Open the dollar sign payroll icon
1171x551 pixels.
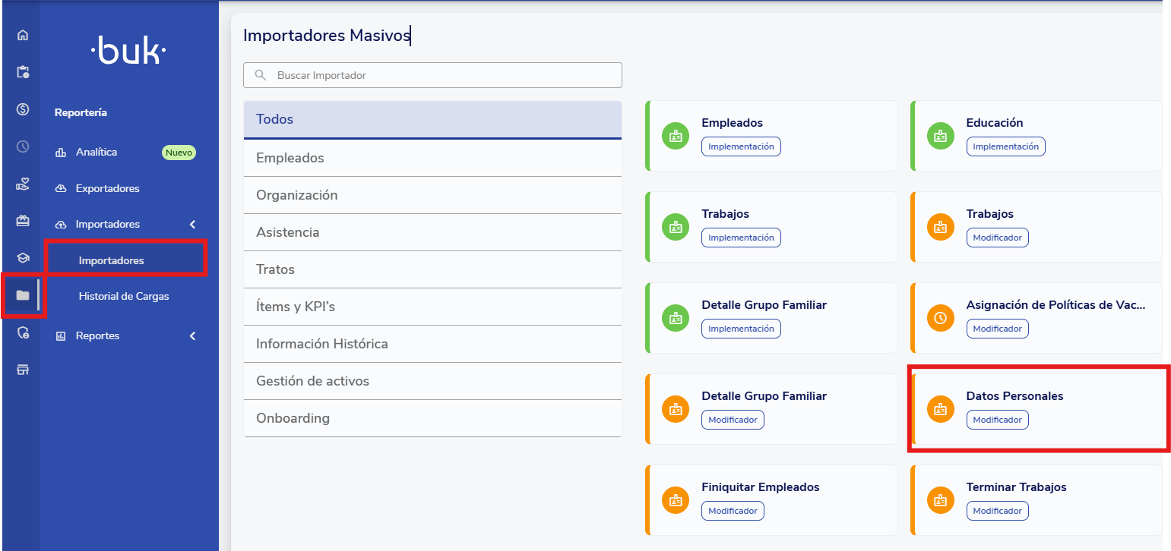coord(23,109)
